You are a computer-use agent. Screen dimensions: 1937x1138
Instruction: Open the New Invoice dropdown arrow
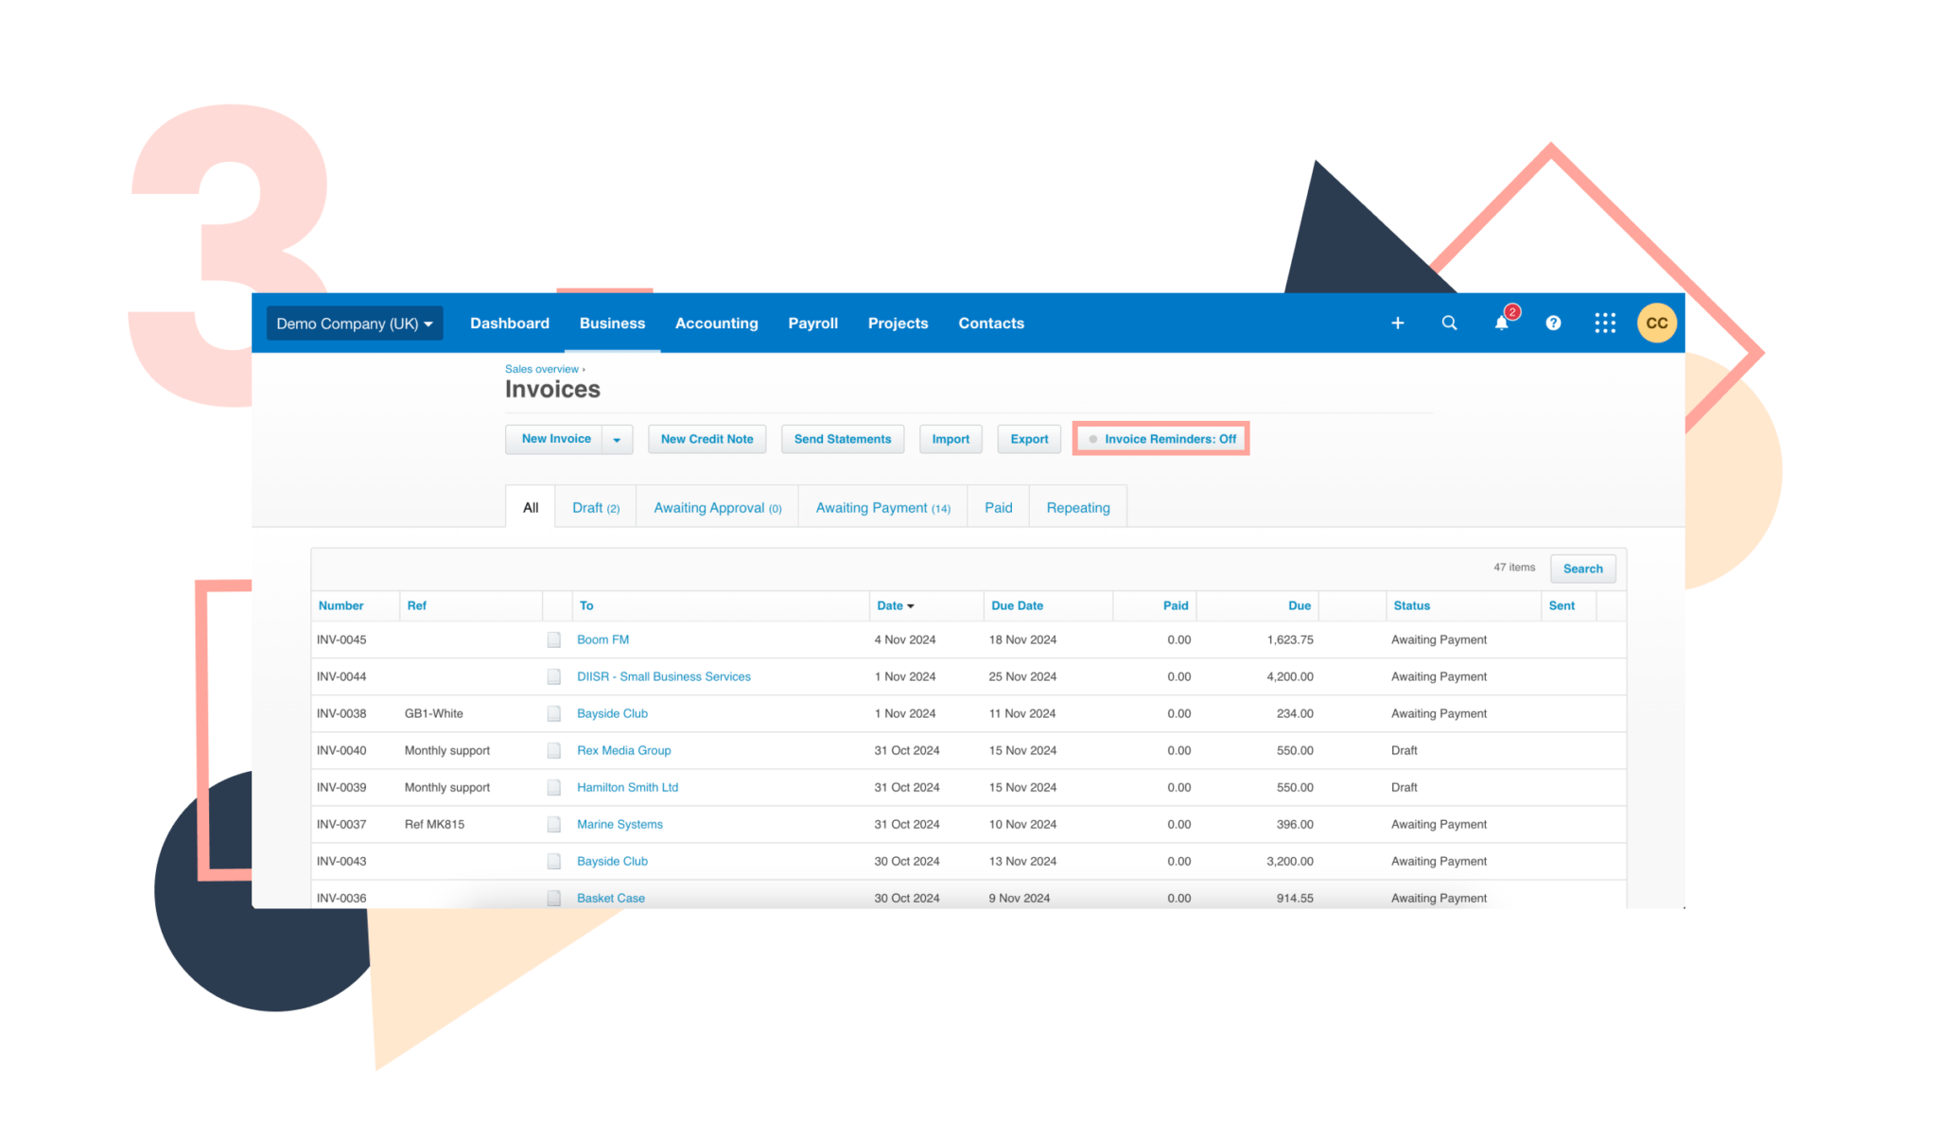tap(619, 438)
